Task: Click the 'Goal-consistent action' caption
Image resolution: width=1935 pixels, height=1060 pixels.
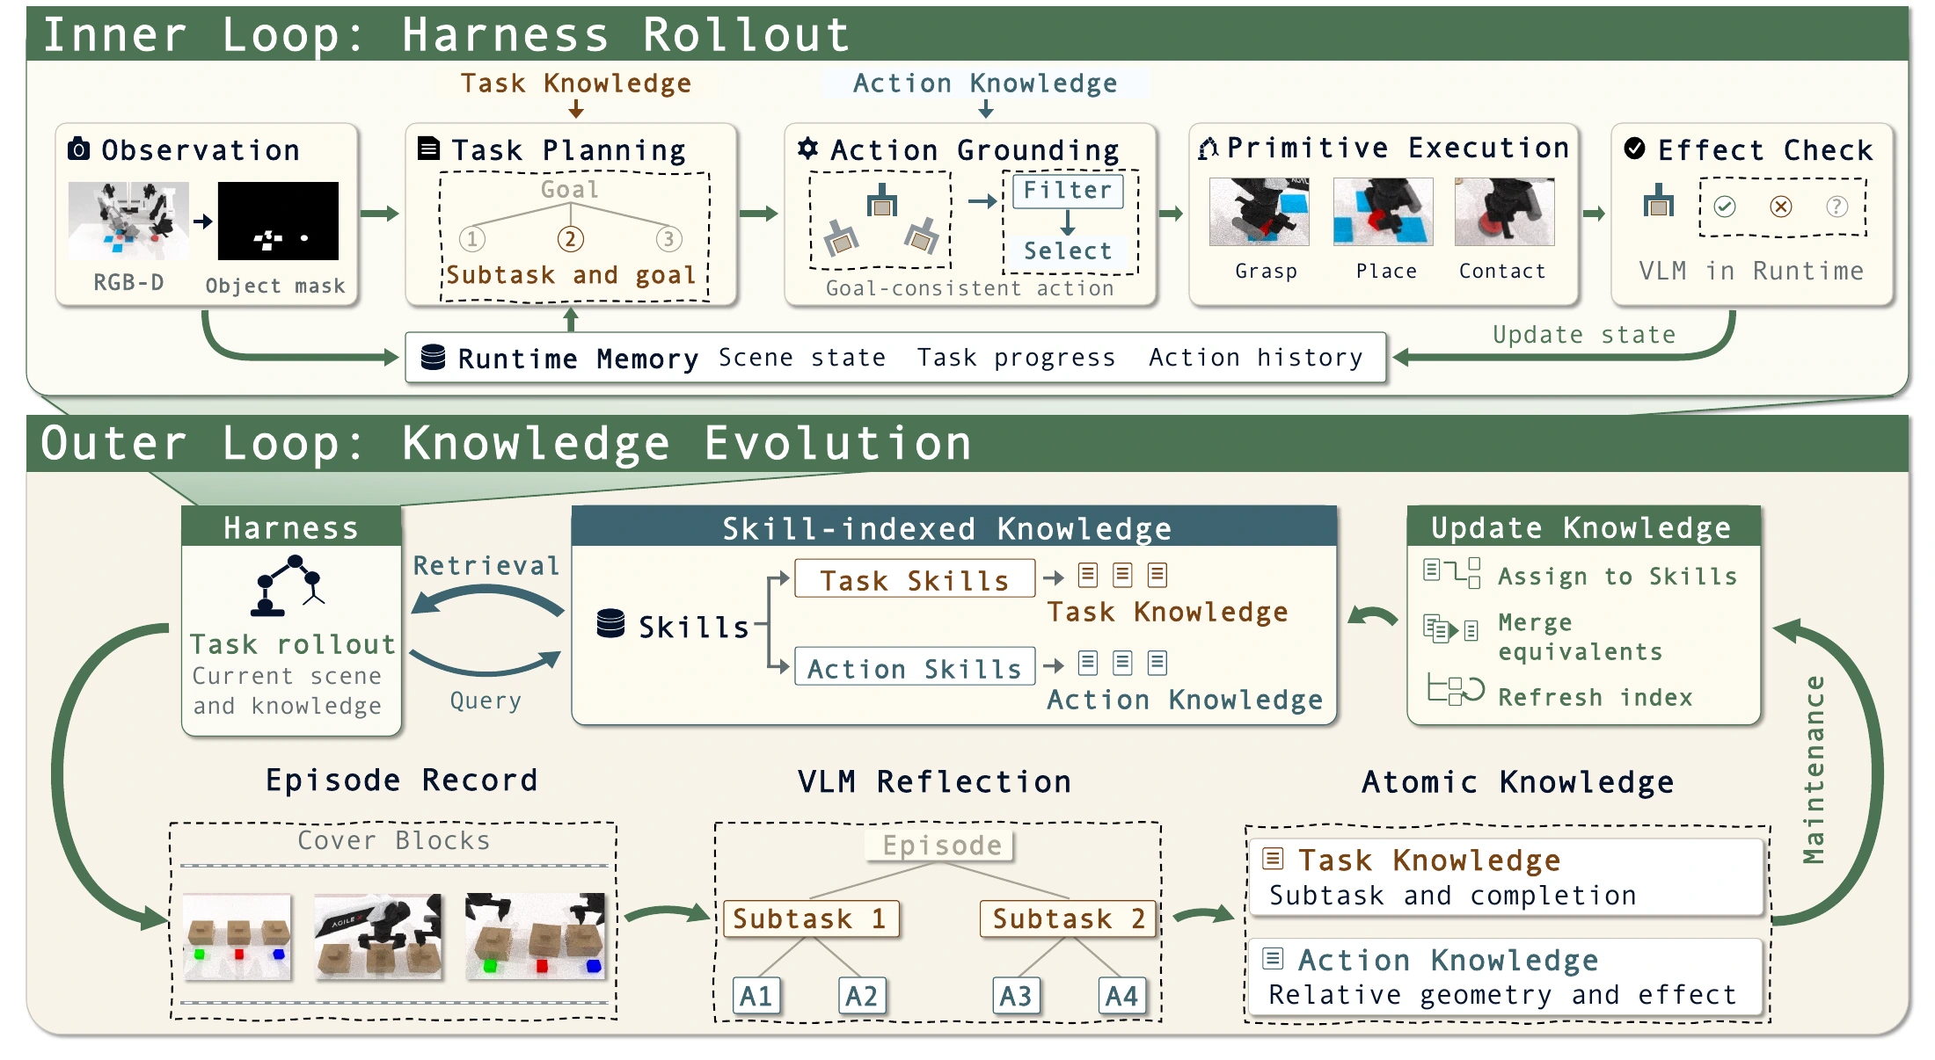Action: click(970, 288)
